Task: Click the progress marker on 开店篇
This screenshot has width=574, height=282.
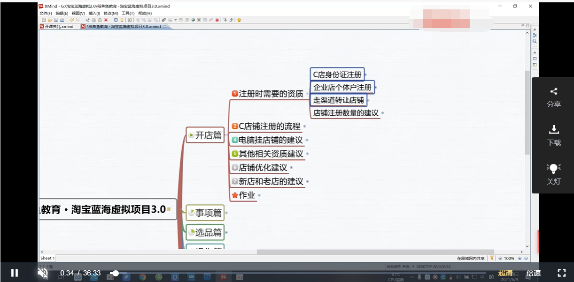Action: pos(191,135)
